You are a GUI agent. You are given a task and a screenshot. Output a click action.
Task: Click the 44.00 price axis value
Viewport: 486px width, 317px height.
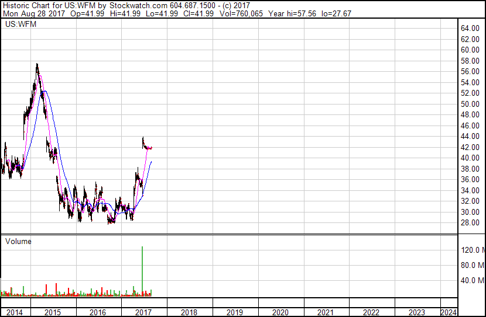(470, 136)
